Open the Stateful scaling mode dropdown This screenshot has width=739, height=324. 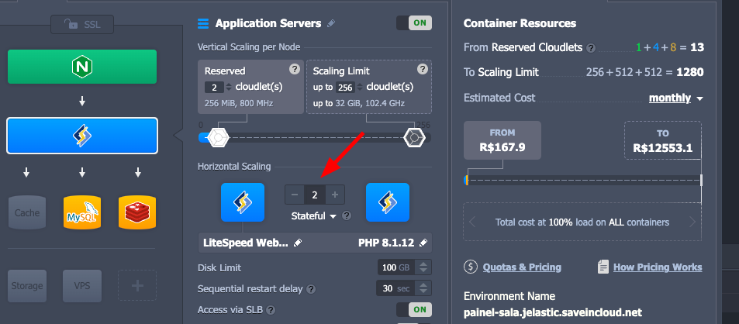[314, 215]
